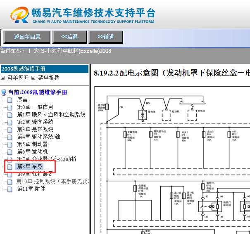Click the 前照灯 EF12 fuse label
Screen dimensions: 250x234
pyautogui.click(x=210, y=187)
